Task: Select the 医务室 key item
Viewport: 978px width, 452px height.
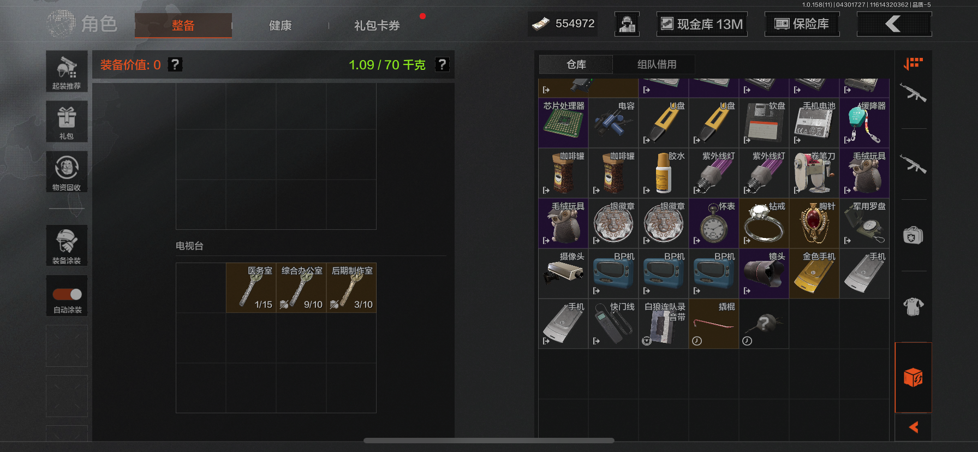Action: [251, 288]
